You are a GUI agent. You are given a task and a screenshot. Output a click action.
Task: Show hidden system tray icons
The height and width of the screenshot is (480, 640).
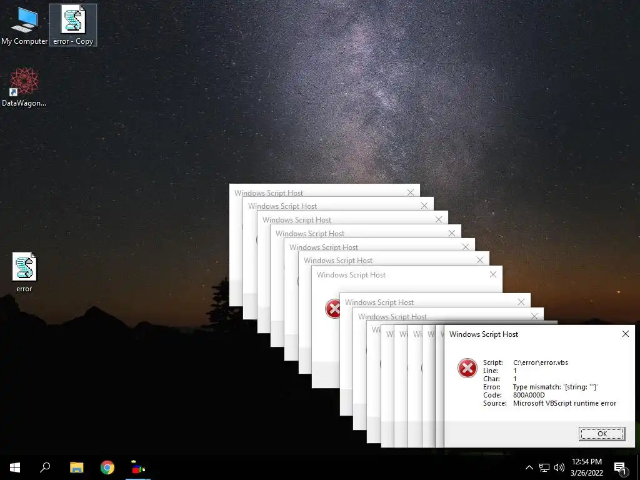point(529,467)
